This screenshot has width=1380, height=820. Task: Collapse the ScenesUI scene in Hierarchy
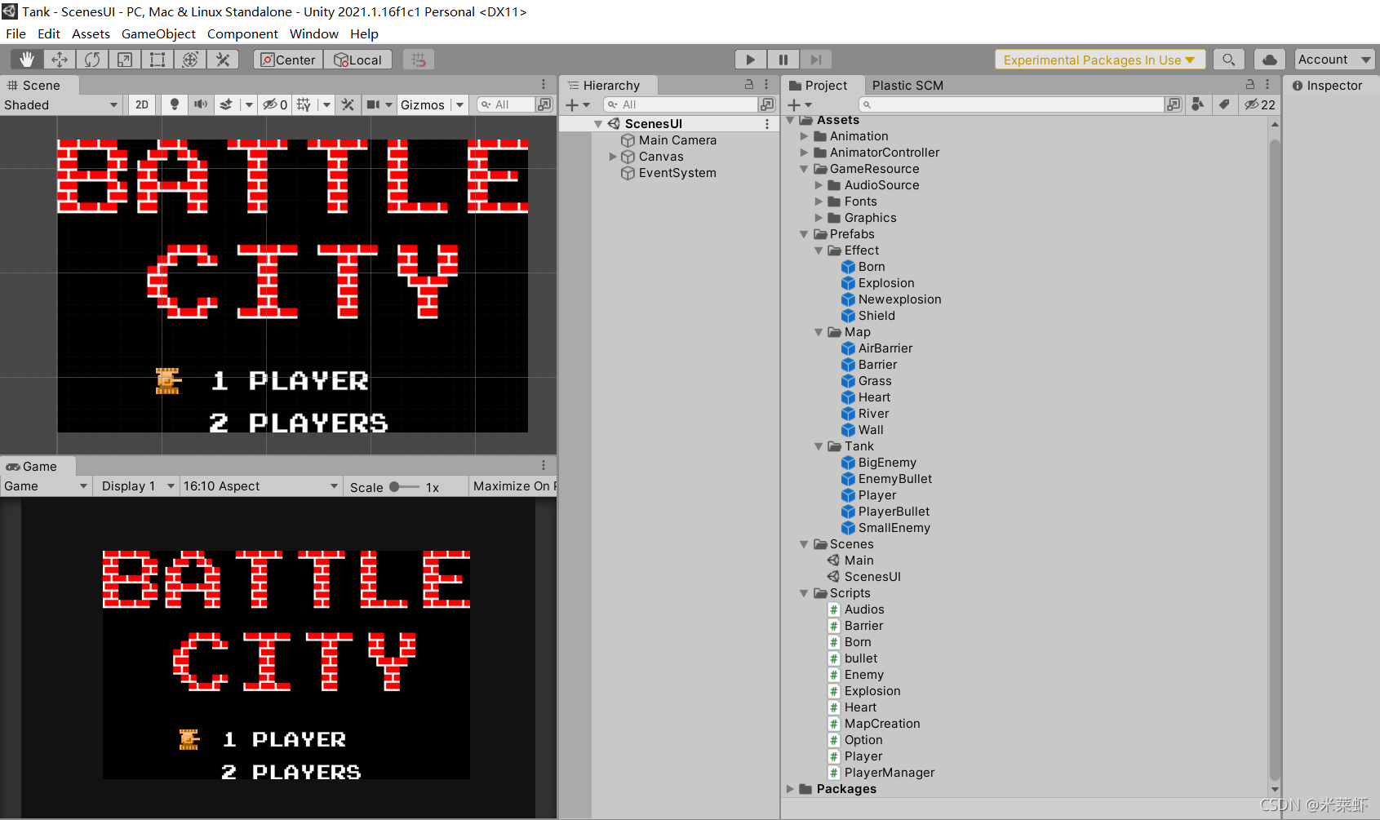pos(598,124)
